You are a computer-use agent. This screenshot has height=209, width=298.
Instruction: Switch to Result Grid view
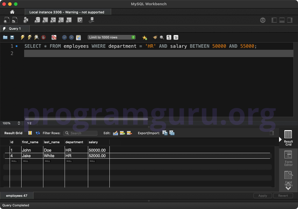(288, 138)
